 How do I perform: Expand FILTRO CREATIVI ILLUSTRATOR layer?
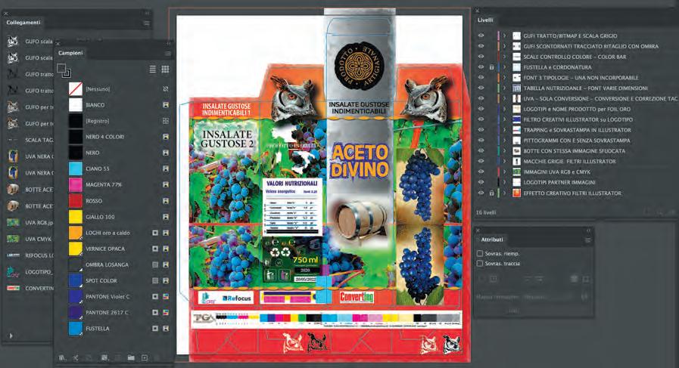tap(504, 119)
